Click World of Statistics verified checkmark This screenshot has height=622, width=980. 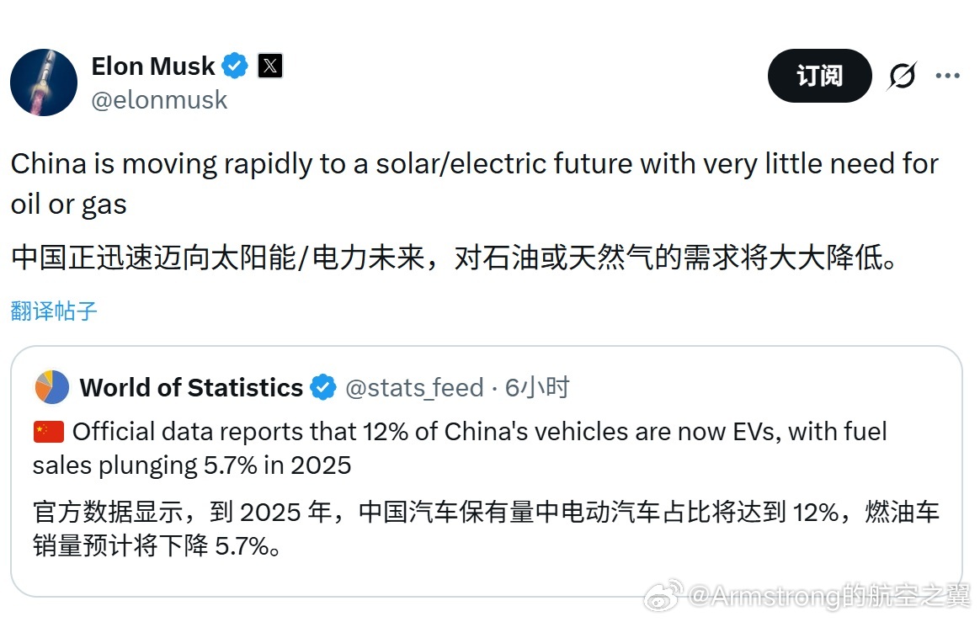coord(322,387)
